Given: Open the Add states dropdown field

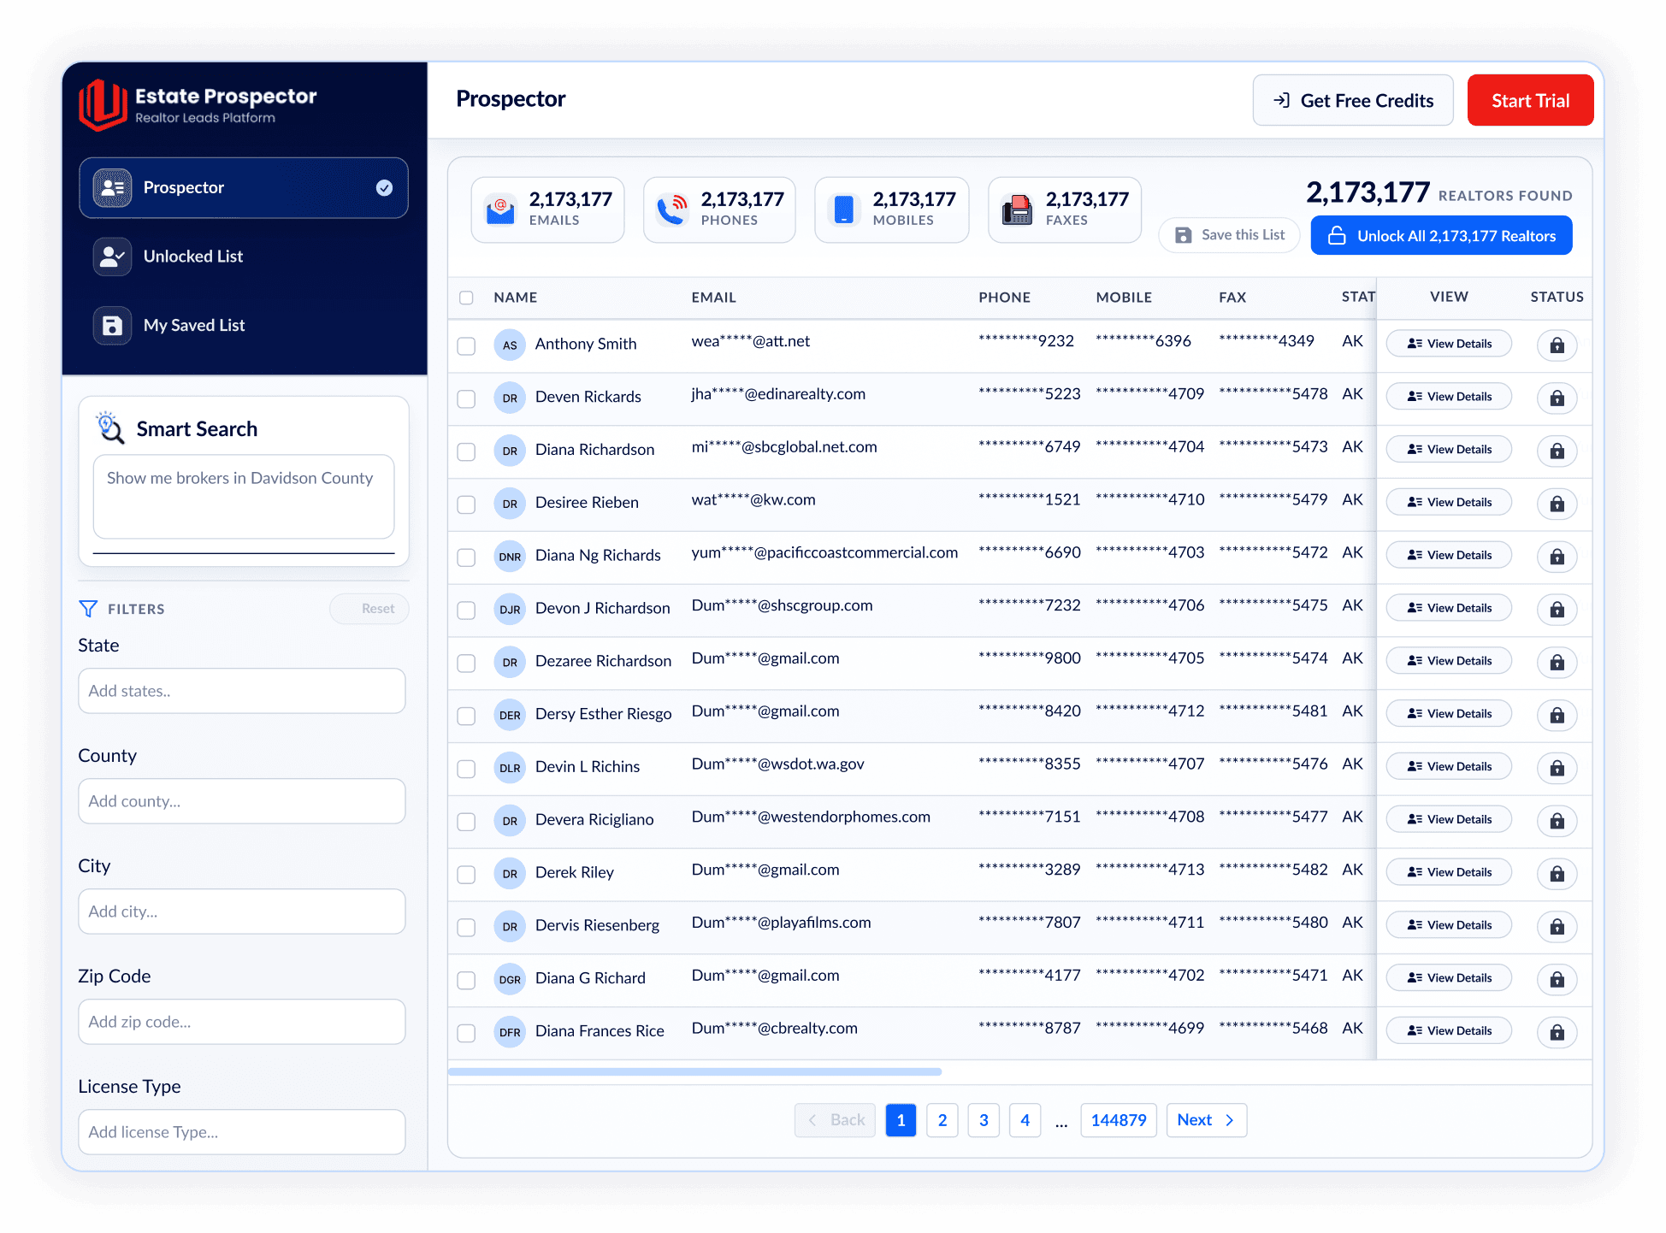Looking at the screenshot, I should coord(241,691).
